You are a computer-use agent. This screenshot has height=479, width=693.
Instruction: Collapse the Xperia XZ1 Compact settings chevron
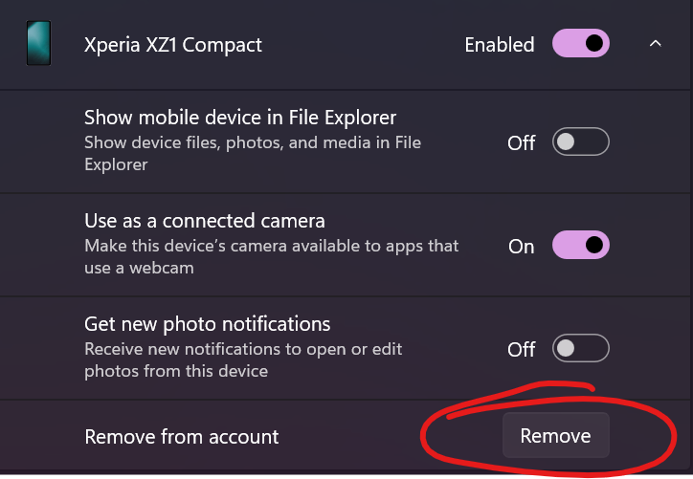(656, 44)
